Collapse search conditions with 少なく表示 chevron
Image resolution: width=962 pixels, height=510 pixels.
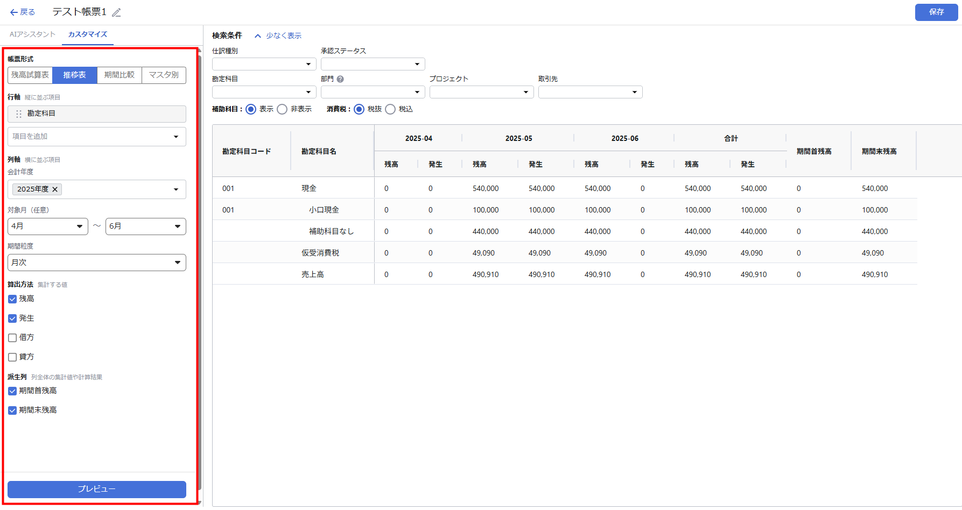coord(258,36)
